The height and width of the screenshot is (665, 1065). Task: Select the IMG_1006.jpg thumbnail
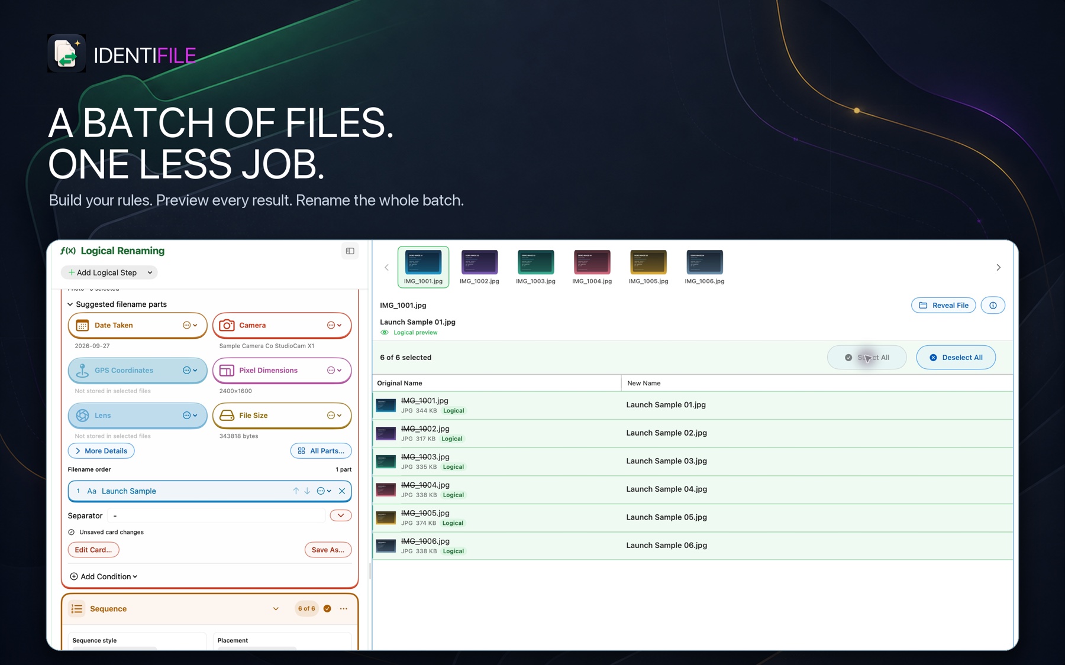705,267
